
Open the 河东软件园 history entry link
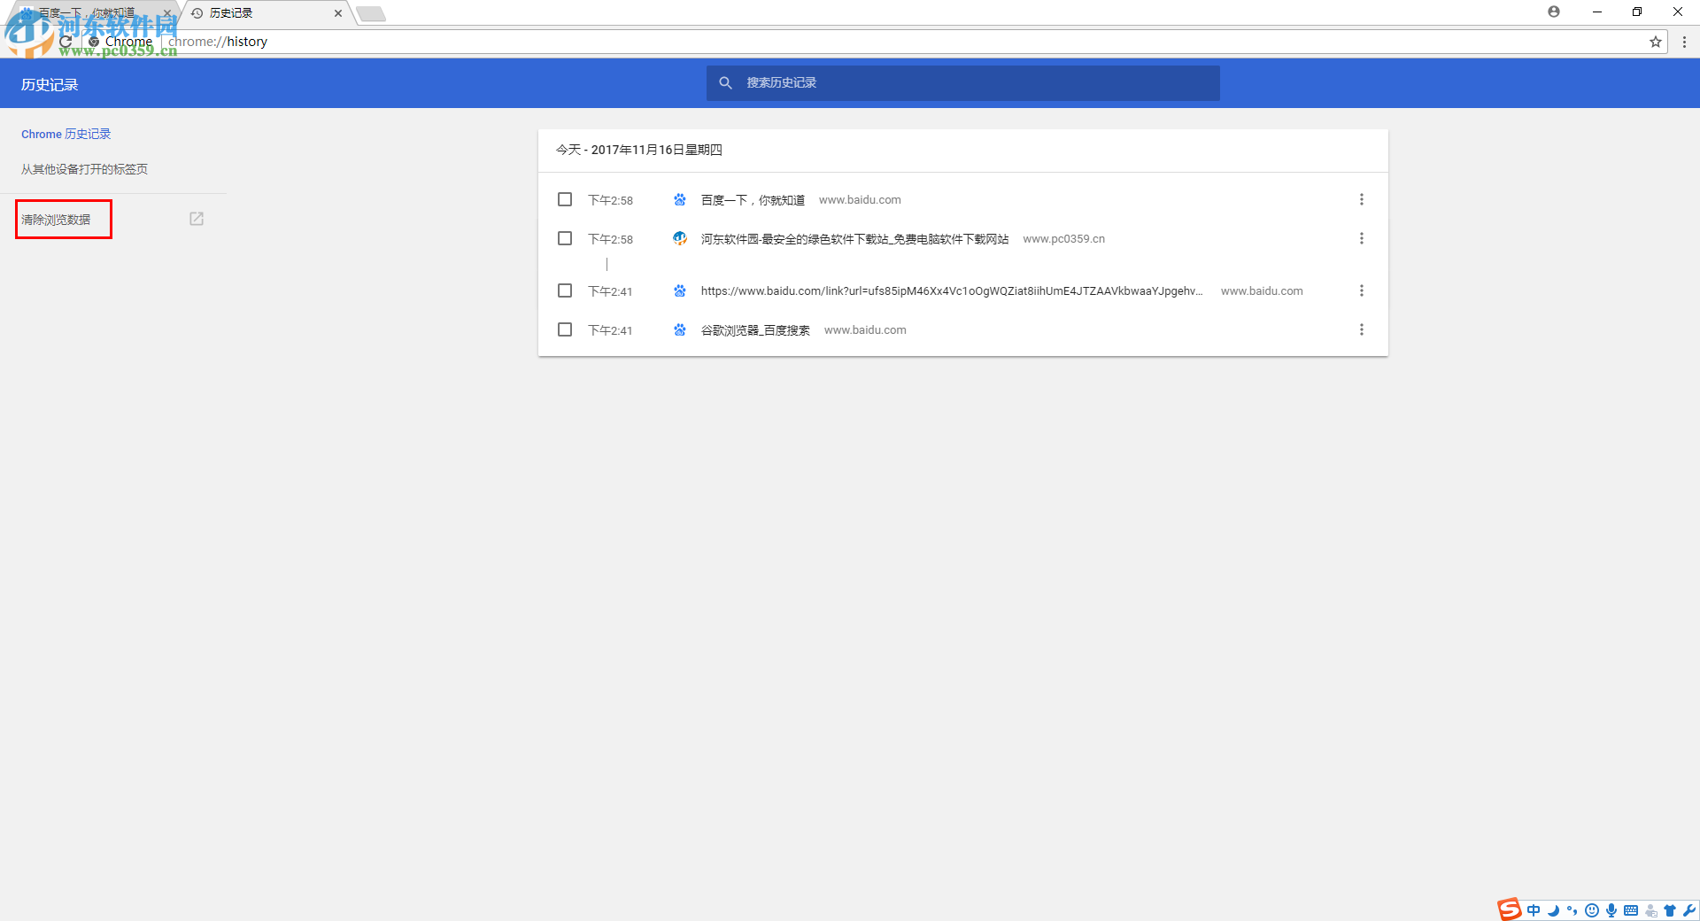click(x=854, y=239)
